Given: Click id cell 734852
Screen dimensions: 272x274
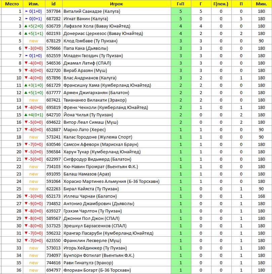Looking at the screenshot, I should point(53,204).
